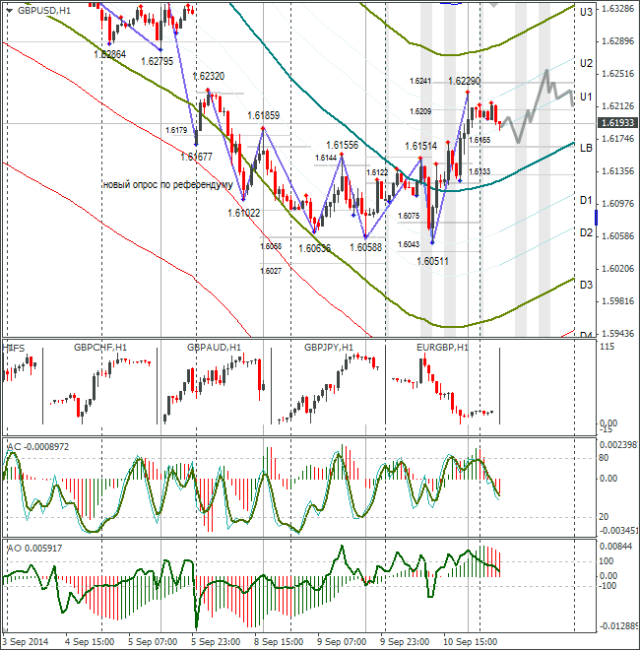
Task: Click the 1.62864 swing low label
Action: (x=110, y=54)
